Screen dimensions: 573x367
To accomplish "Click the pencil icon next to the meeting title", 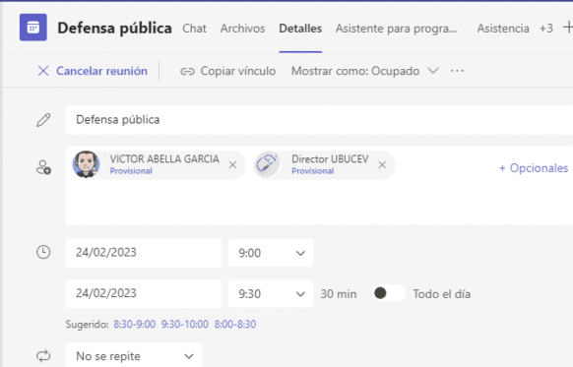I will (x=43, y=120).
